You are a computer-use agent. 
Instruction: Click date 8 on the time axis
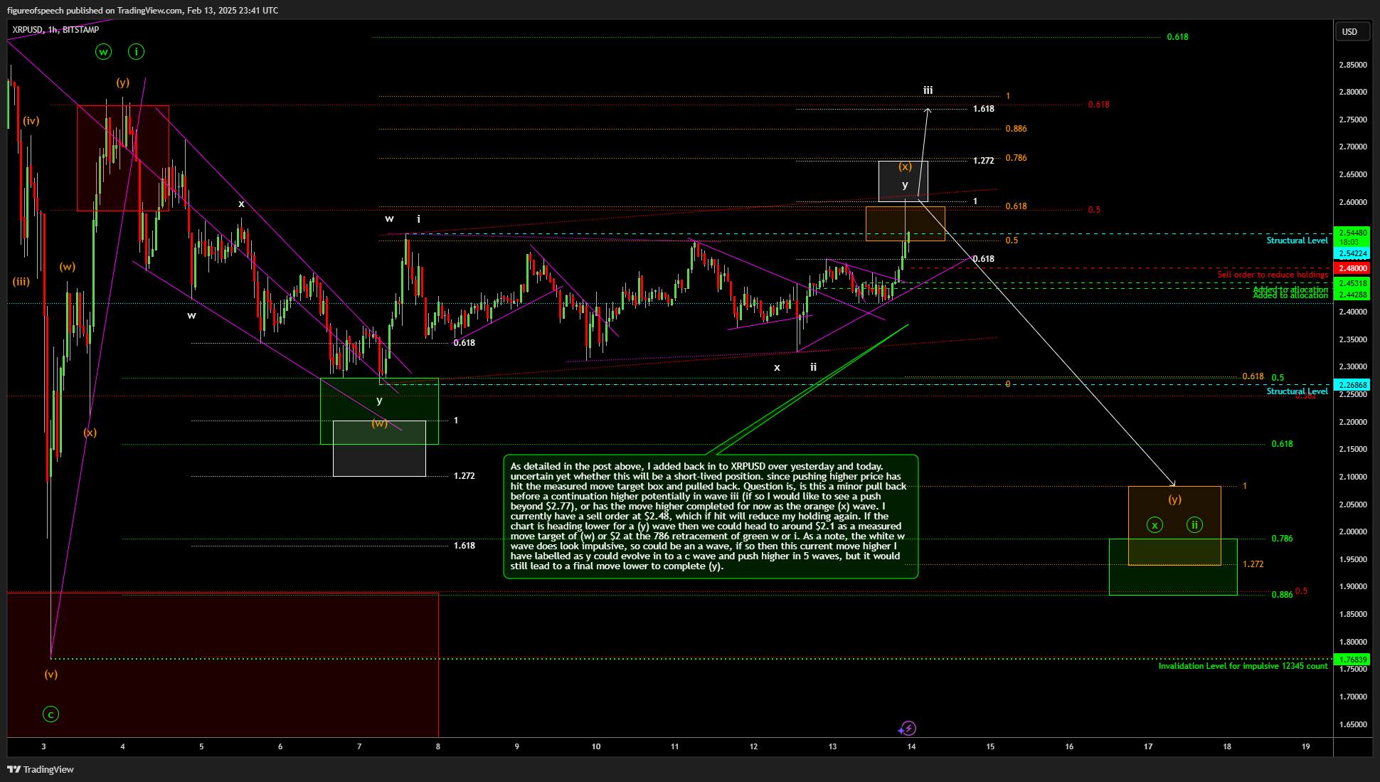438,746
